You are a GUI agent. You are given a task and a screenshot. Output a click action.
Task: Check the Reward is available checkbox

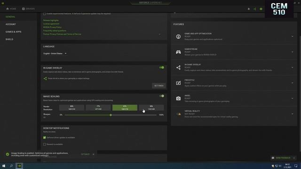[x=44, y=144]
